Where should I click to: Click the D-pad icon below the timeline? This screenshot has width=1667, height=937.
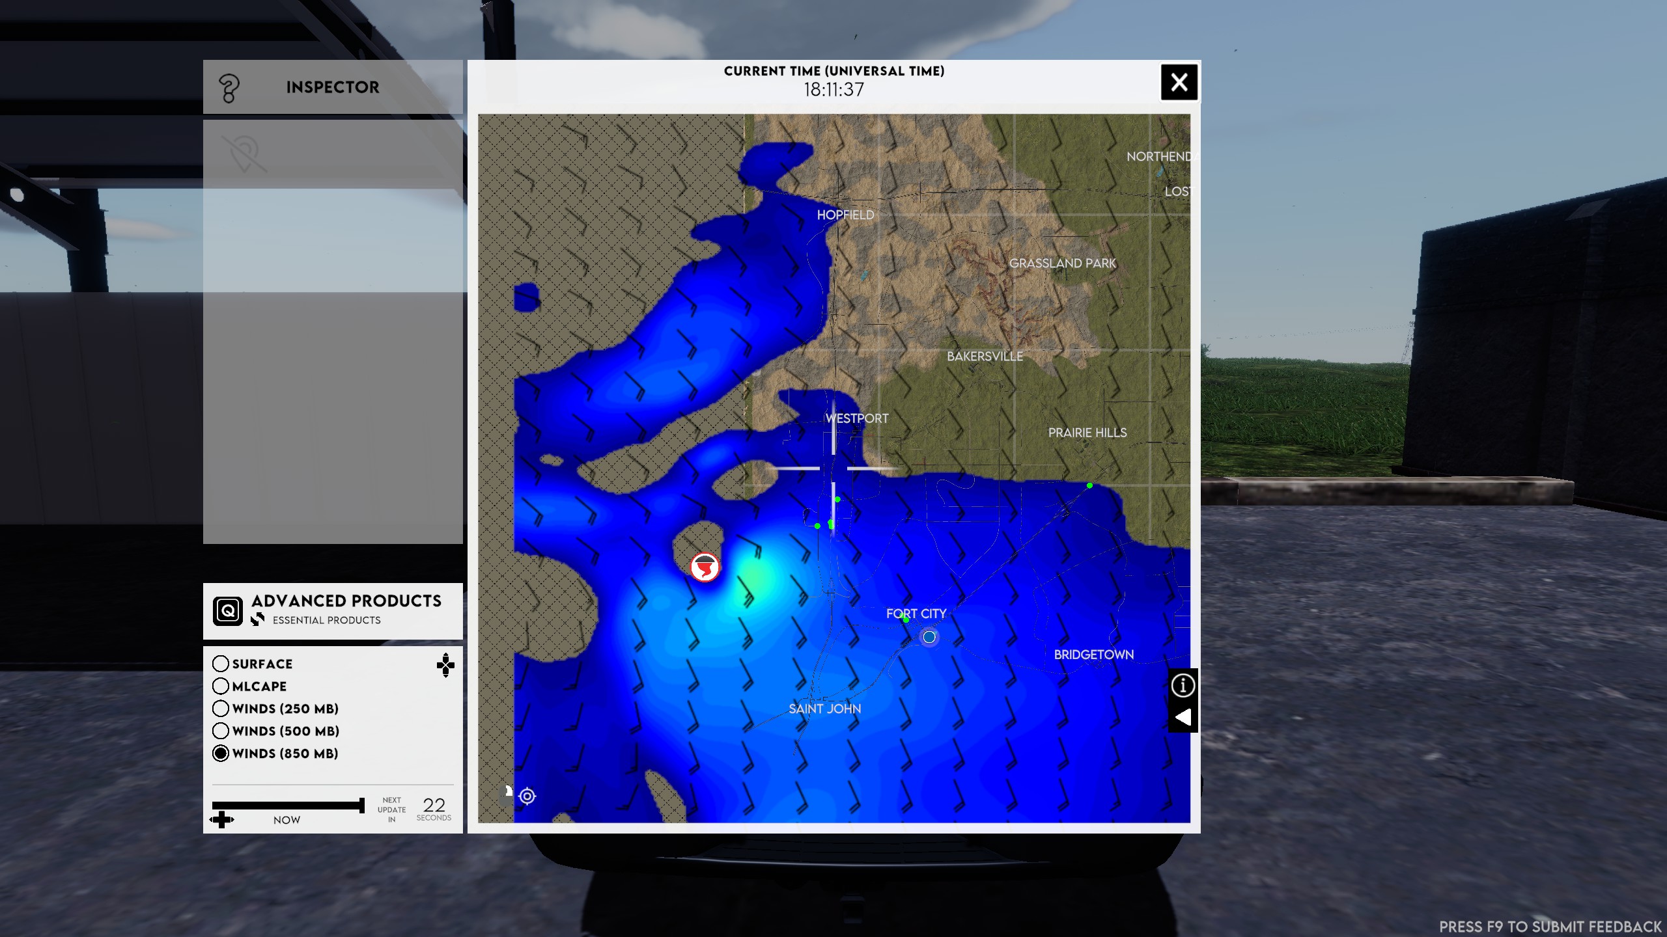coord(221,819)
